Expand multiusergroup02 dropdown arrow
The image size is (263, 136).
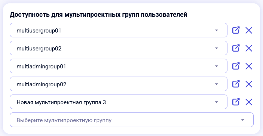point(217,48)
